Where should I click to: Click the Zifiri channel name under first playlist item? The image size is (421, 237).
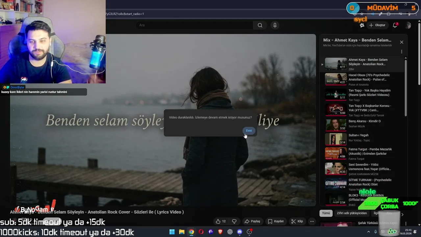point(351,69)
